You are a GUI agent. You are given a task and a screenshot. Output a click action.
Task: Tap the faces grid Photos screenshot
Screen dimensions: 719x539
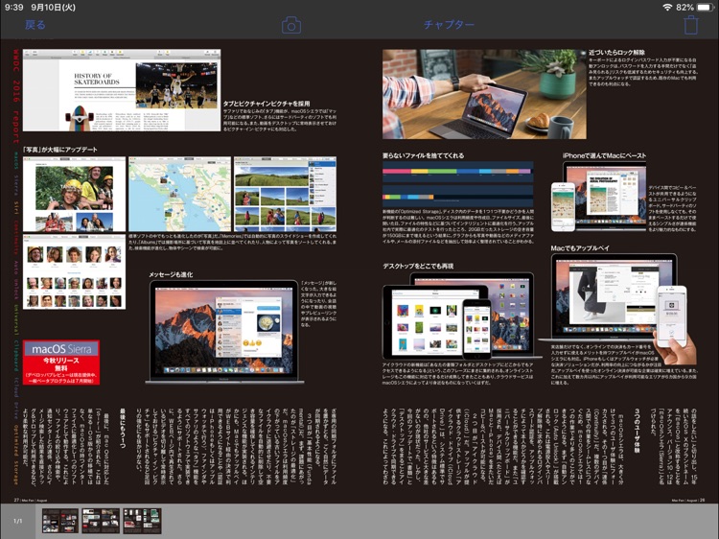tap(74, 272)
